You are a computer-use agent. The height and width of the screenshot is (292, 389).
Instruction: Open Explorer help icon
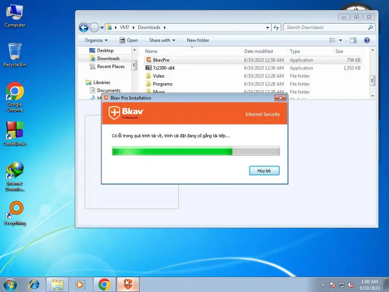tap(367, 40)
